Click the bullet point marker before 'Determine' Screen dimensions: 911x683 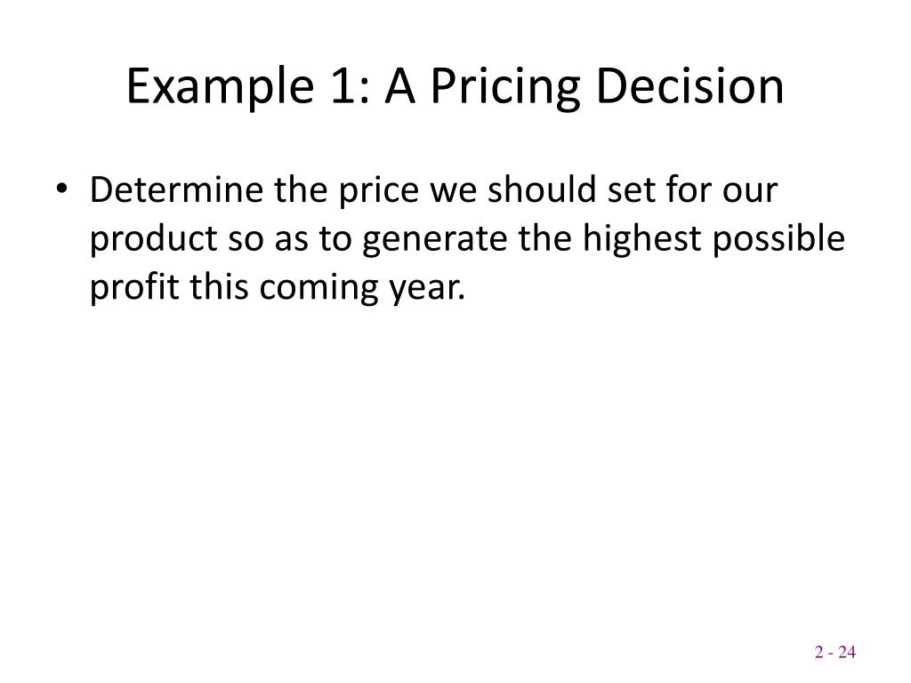click(x=62, y=189)
